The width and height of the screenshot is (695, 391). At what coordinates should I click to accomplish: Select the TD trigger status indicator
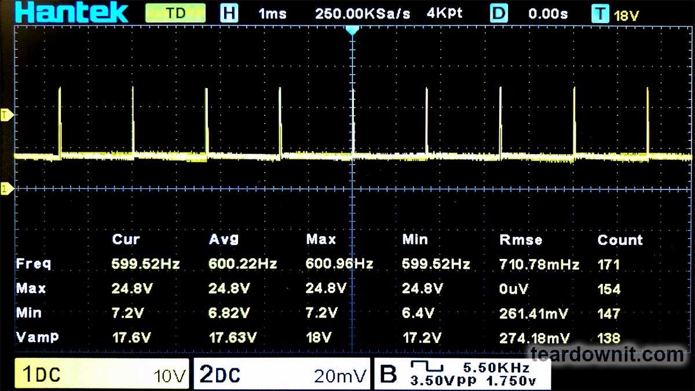click(175, 13)
